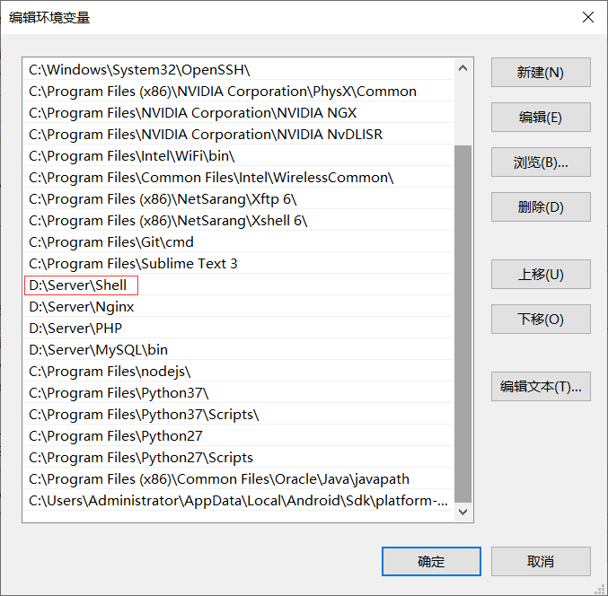This screenshot has height=596, width=608.
Task: Click scrollbar down arrow in path list
Action: [463, 512]
